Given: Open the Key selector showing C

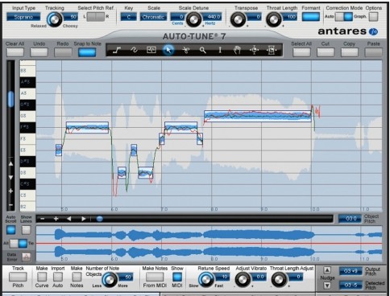Looking at the screenshot, I should [128, 17].
